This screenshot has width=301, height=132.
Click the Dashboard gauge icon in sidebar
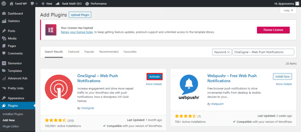(x=4, y=14)
